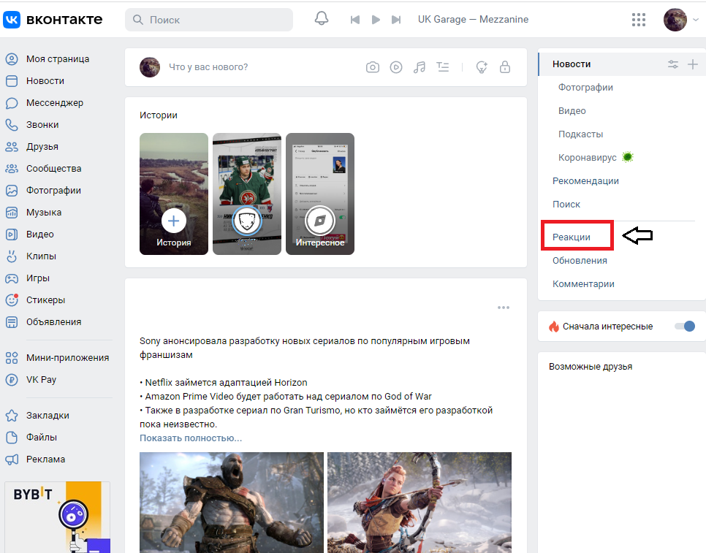Click Фотографии icon in left sidebar
Screen dimensions: 706x553
pos(12,191)
